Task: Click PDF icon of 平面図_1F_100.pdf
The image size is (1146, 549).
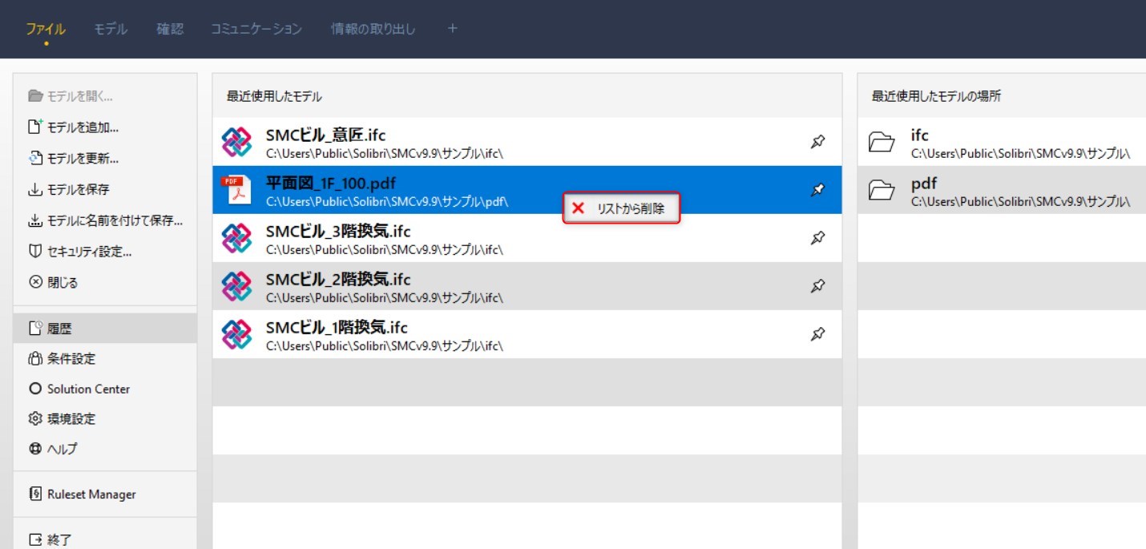Action: tap(236, 190)
